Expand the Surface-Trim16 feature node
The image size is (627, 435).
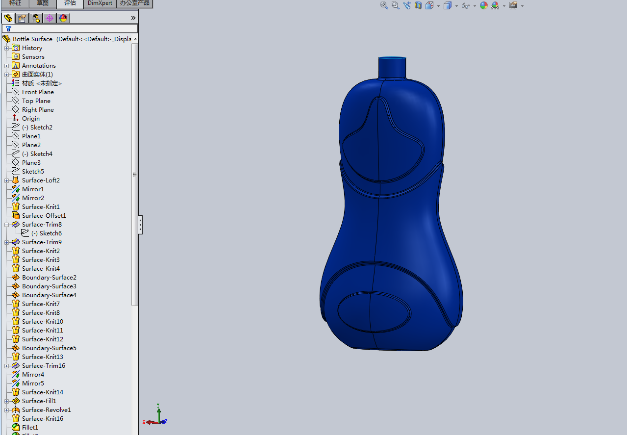pyautogui.click(x=7, y=366)
